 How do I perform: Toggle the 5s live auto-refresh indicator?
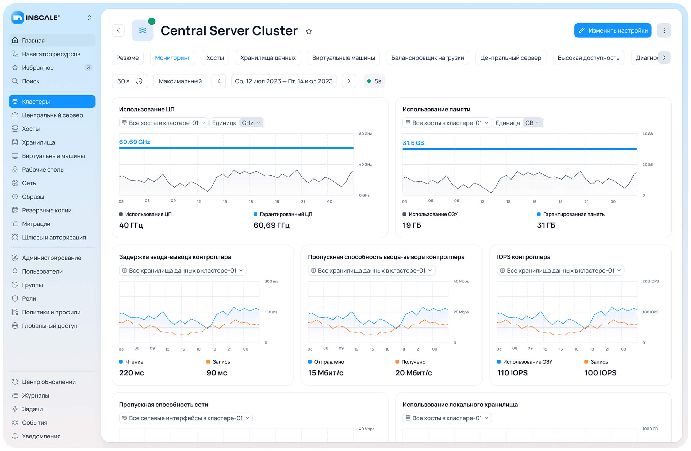(374, 81)
